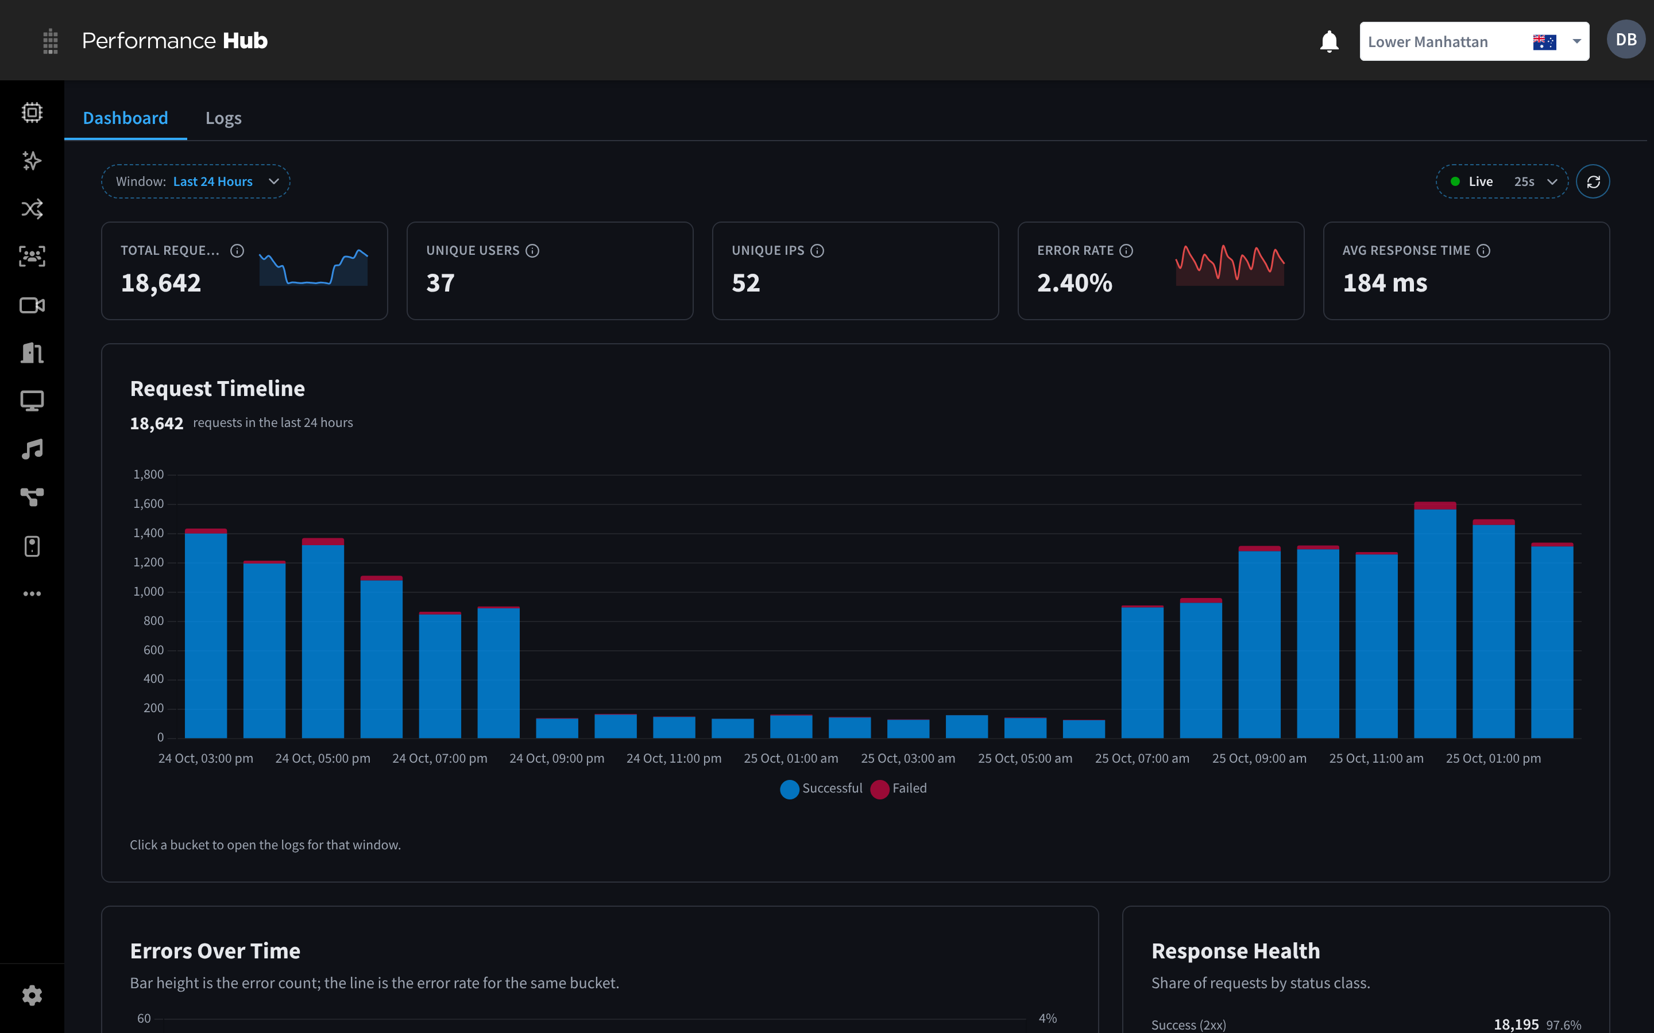Open the door access sidebar icon
Image resolution: width=1654 pixels, height=1033 pixels.
click(32, 352)
